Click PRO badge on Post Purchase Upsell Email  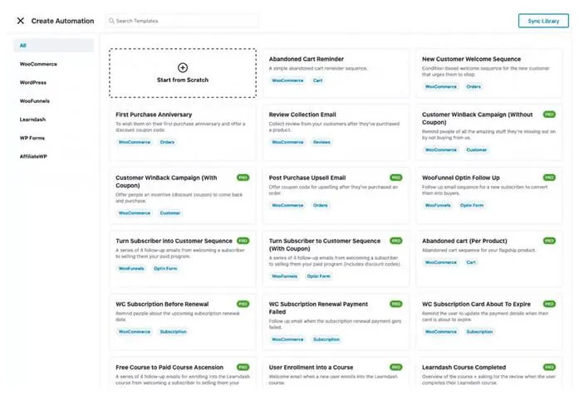[396, 178]
